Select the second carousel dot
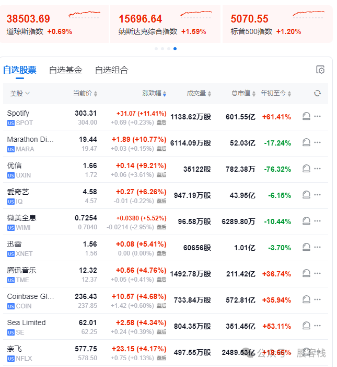 (x=162, y=49)
